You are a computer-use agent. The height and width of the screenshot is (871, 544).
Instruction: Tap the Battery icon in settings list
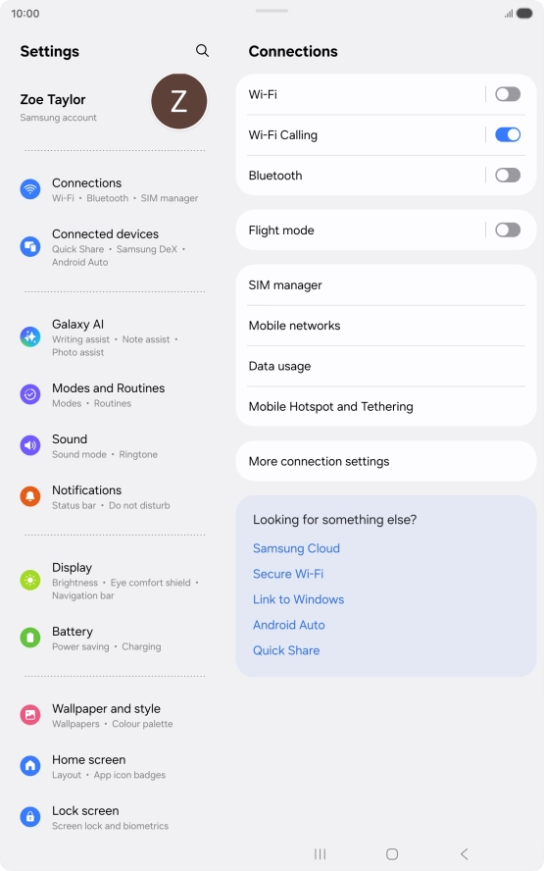(30, 638)
